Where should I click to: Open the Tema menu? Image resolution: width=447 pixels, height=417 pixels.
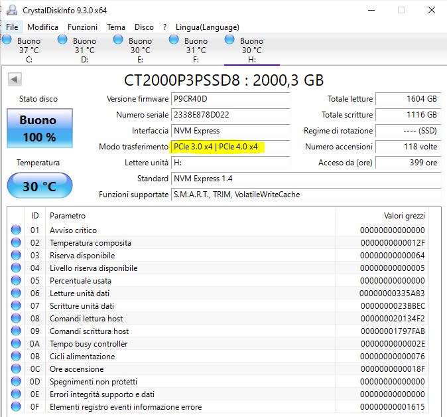tap(116, 27)
